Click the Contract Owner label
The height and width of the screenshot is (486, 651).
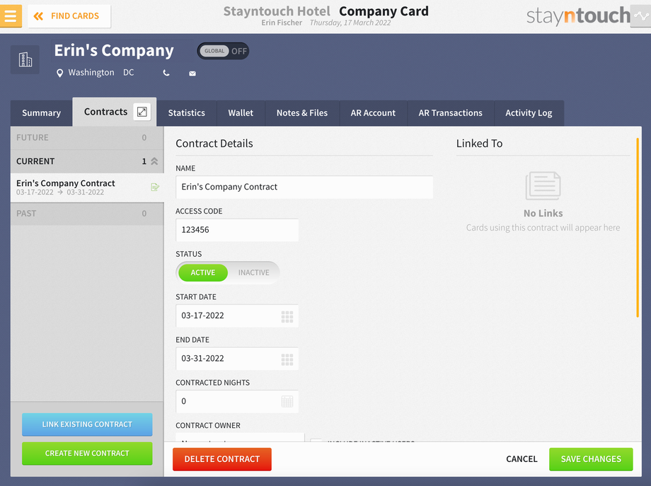[x=208, y=425]
